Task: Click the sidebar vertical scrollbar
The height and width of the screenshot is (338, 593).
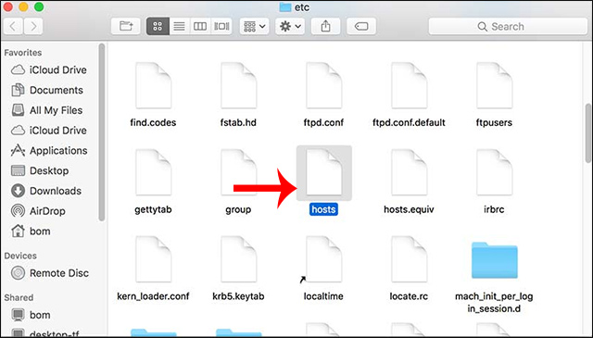Action: [x=101, y=131]
